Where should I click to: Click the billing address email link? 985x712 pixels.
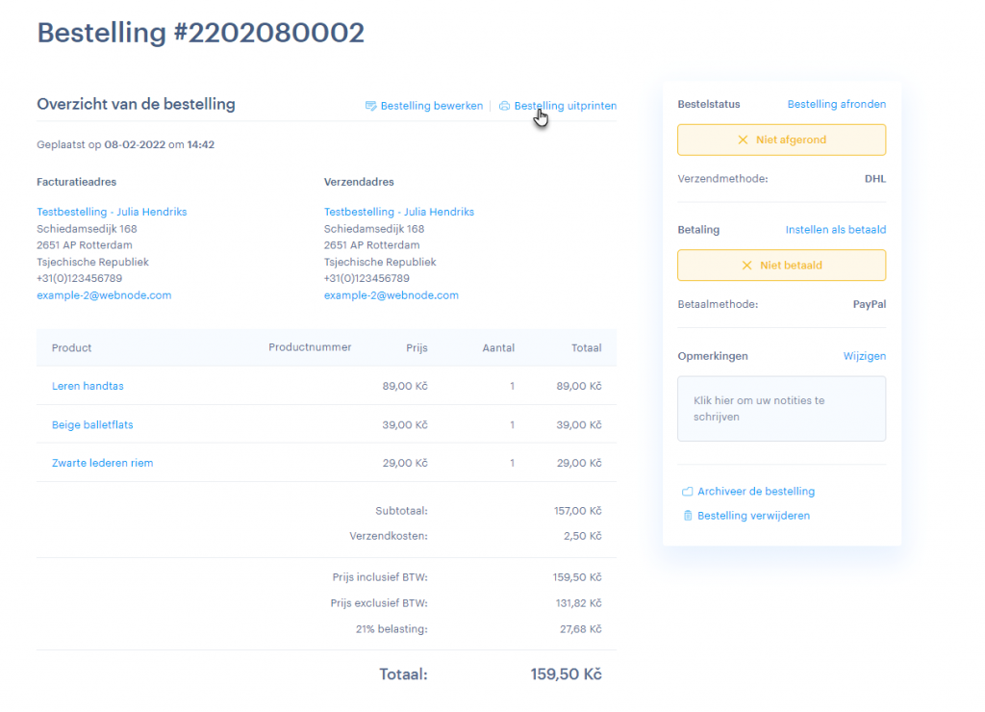coord(104,295)
